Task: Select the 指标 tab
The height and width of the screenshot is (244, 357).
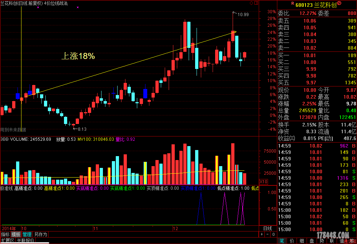Action: 5,234
